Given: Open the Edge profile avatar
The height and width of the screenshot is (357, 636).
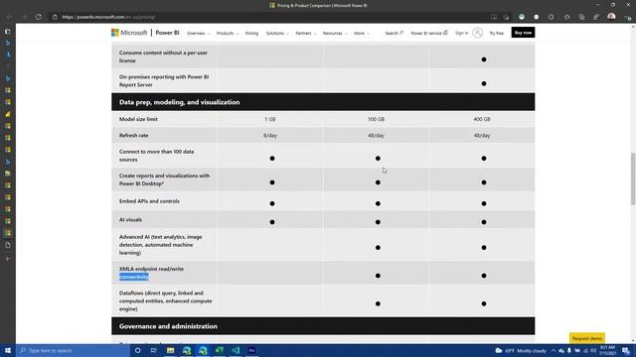Looking at the screenshot, I should [x=611, y=17].
